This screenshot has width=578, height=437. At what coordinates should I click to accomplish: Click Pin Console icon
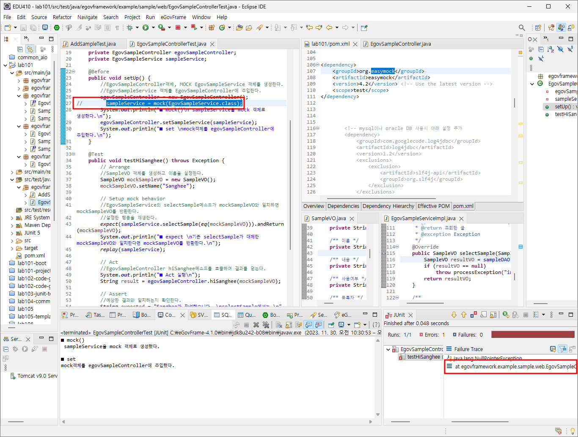331,325
